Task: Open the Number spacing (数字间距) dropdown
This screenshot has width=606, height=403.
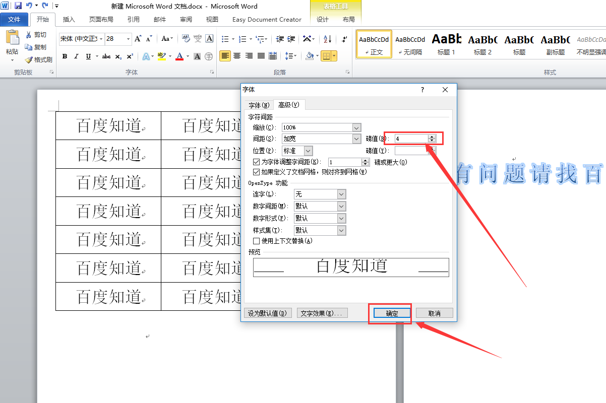Action: (x=342, y=207)
